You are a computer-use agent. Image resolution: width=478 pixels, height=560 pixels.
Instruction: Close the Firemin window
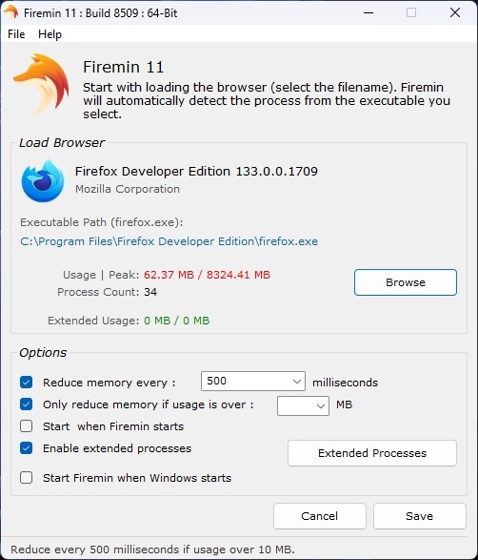[x=455, y=12]
